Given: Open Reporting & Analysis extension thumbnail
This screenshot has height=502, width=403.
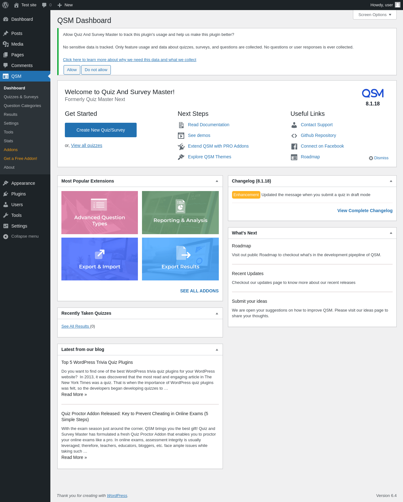Looking at the screenshot, I should pyautogui.click(x=180, y=212).
